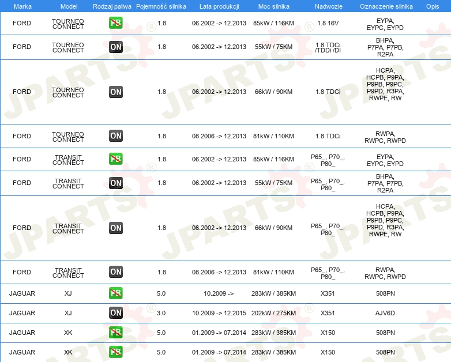Select '08.2006 -> 12.2013' in Tourneo Connect row

click(219, 136)
